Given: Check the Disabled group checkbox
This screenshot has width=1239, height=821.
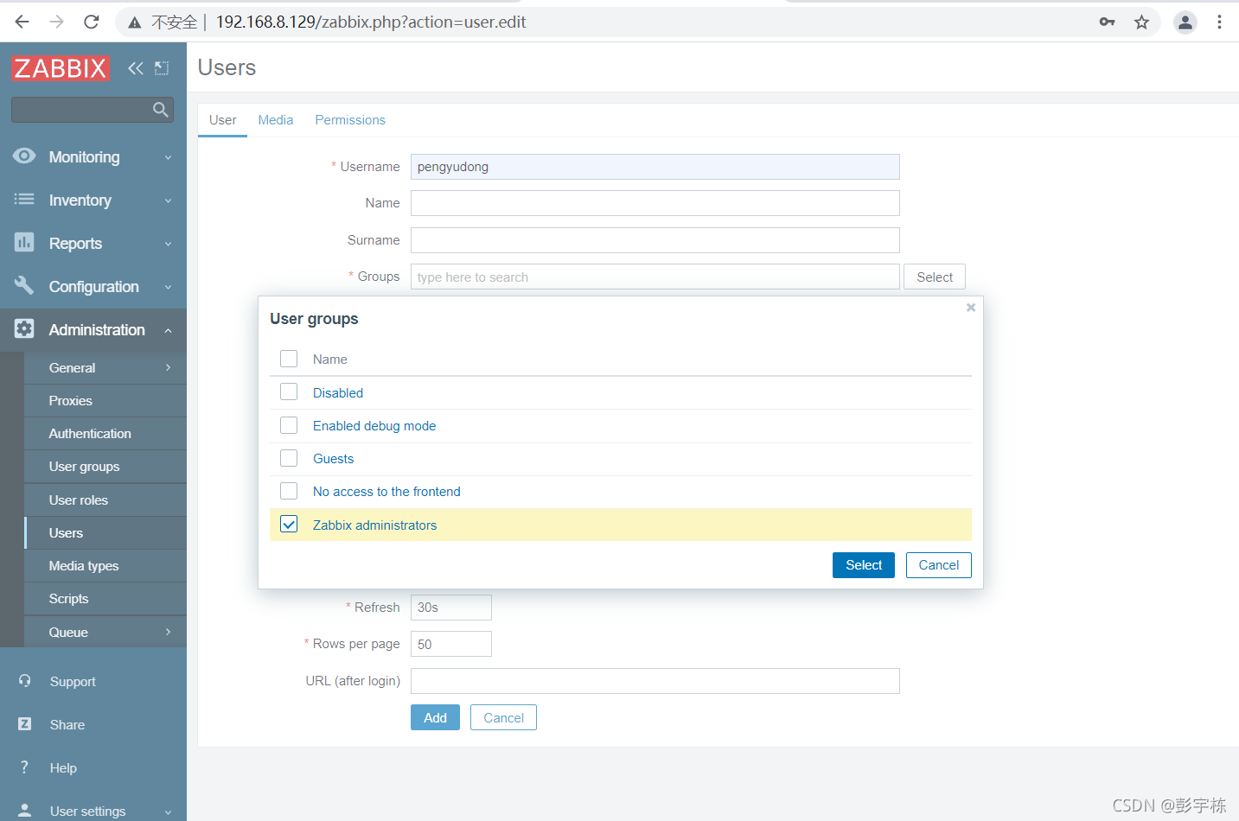Looking at the screenshot, I should point(289,392).
